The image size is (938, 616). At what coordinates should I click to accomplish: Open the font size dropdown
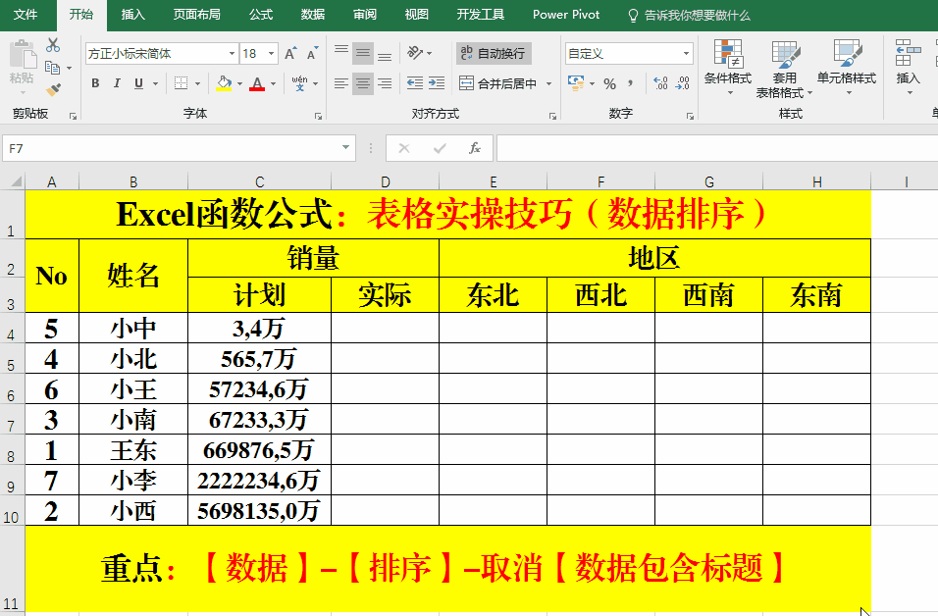(272, 54)
